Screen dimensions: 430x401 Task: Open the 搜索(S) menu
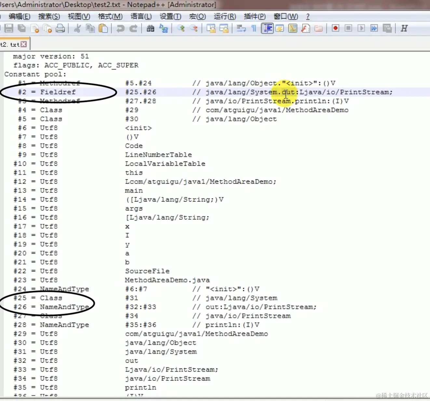click(x=49, y=16)
